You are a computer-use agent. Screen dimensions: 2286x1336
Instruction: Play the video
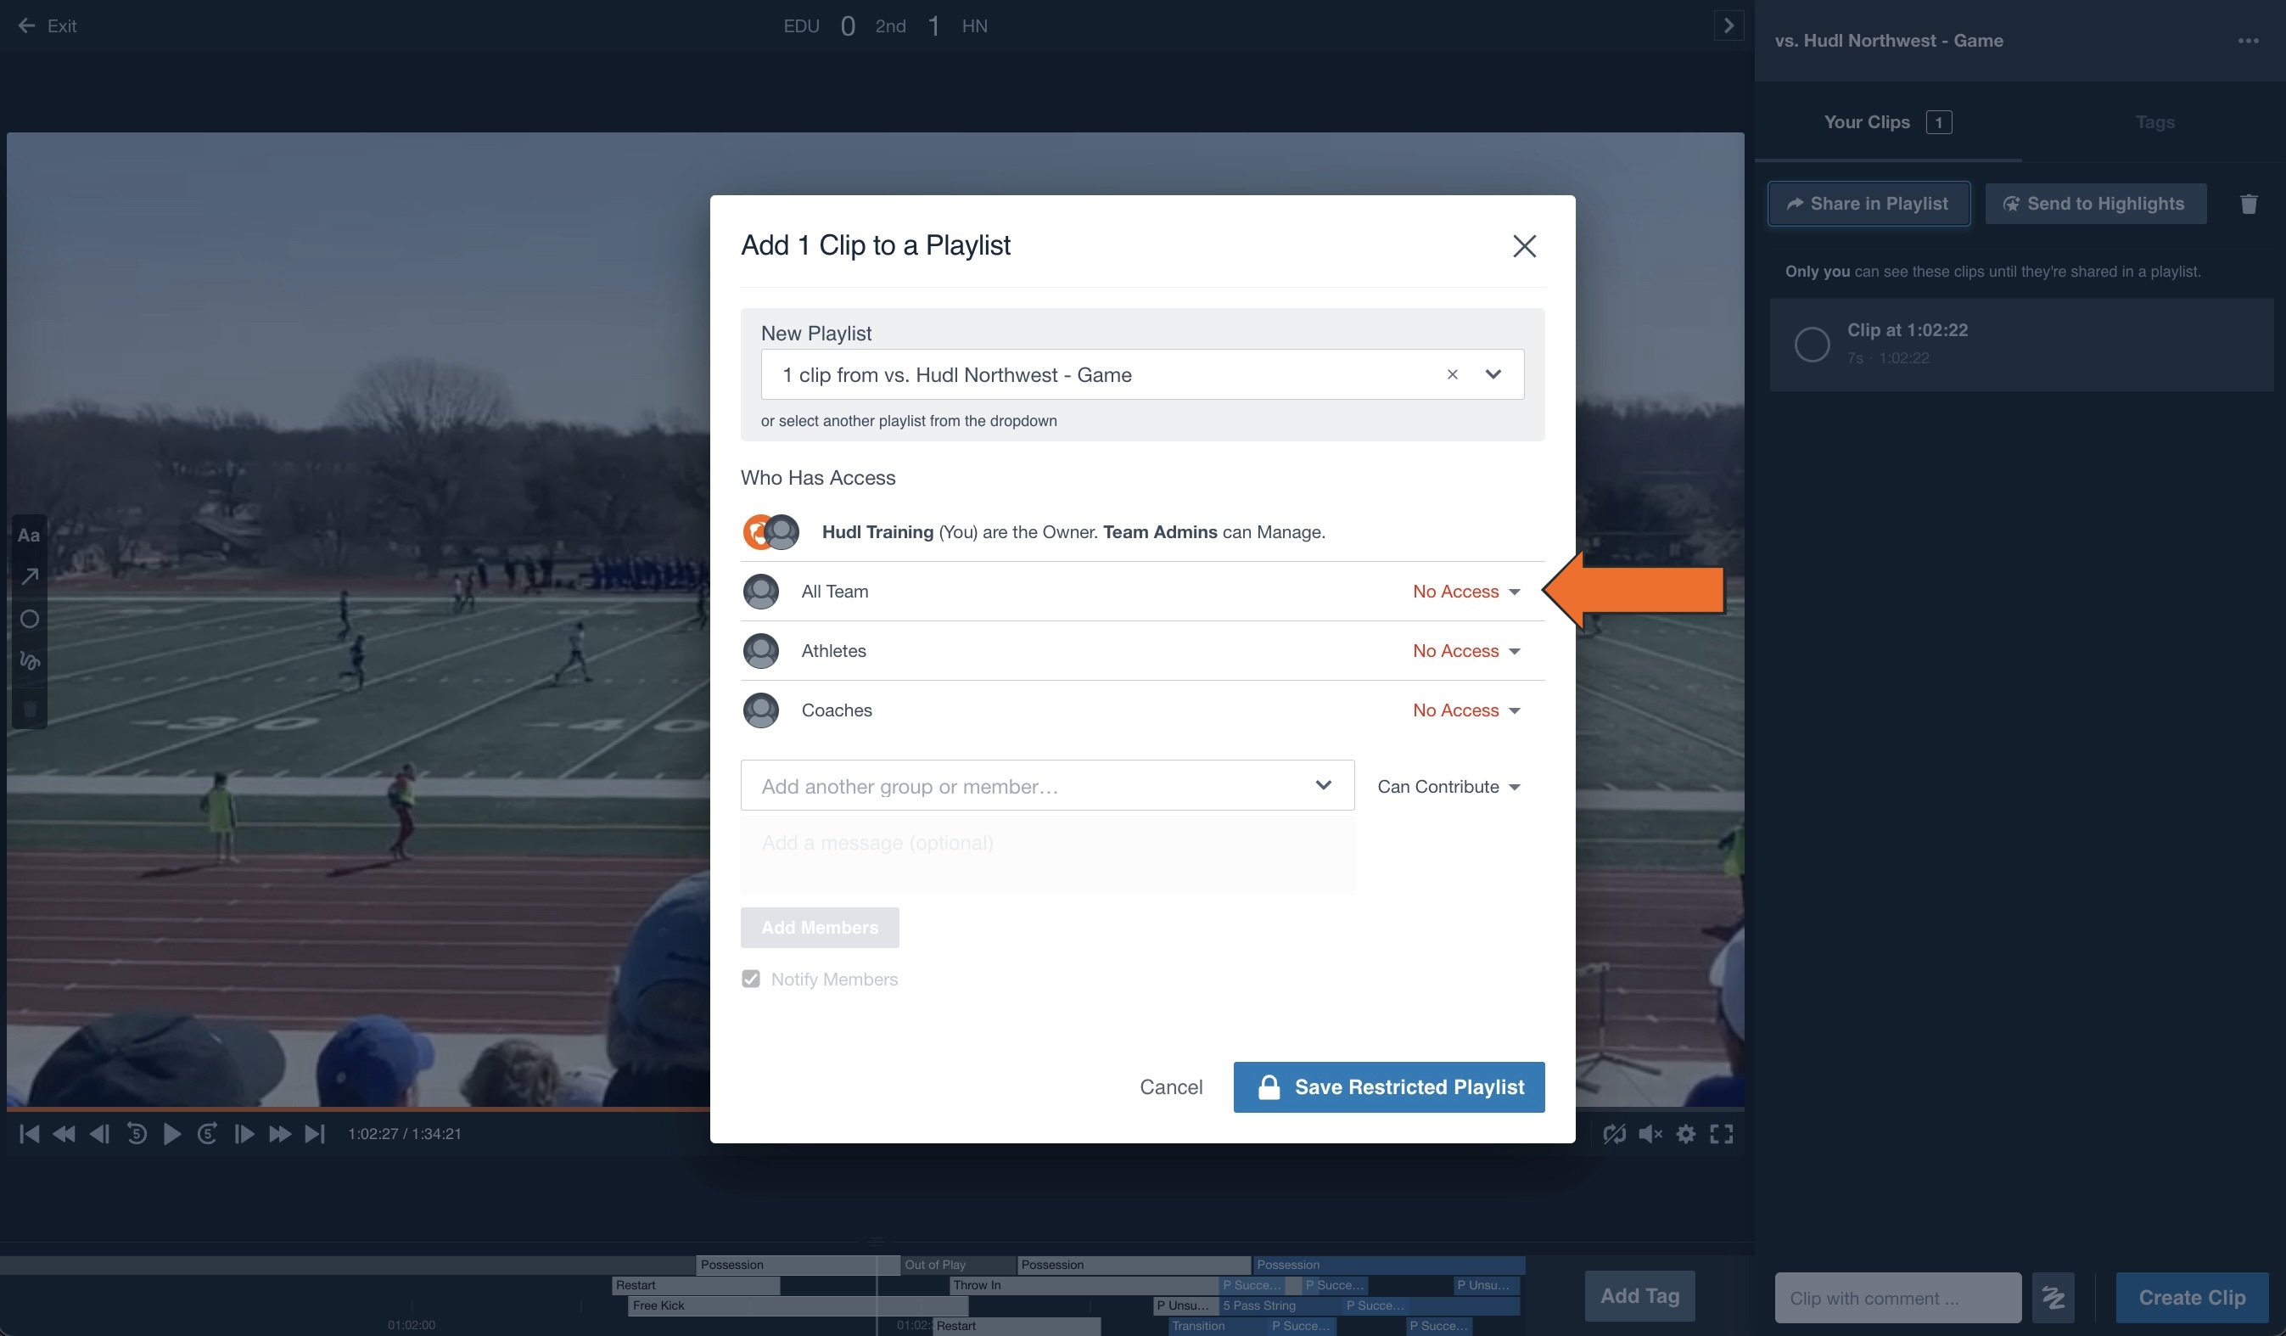(x=171, y=1134)
